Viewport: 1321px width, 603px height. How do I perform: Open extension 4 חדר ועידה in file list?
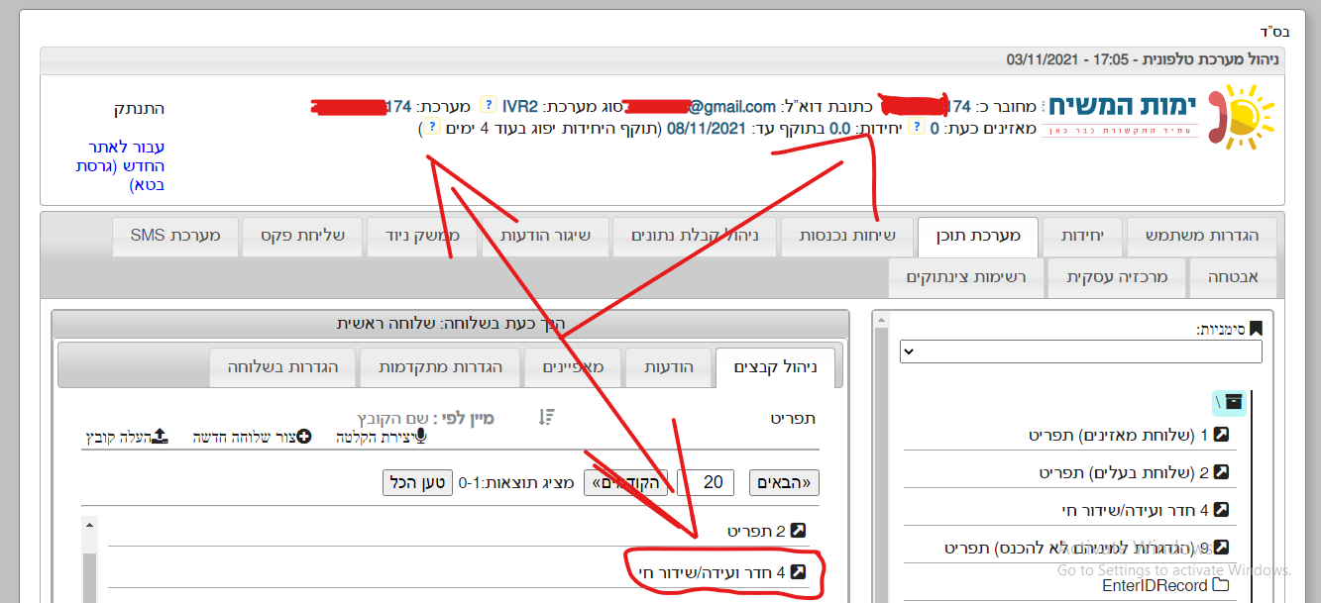tap(795, 572)
